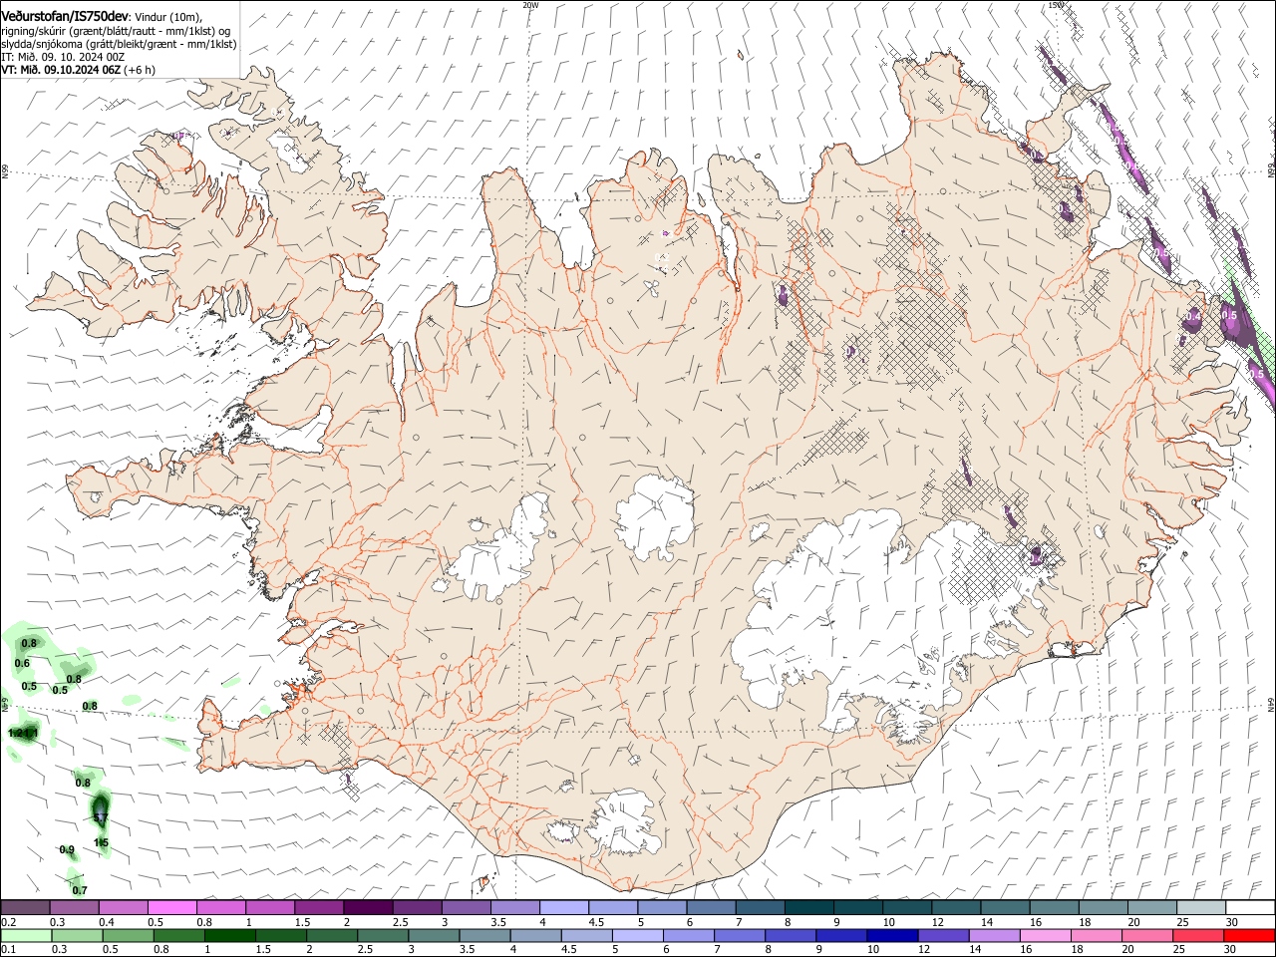The width and height of the screenshot is (1276, 957).
Task: Select the 'IT: Mið. 09. 10. 2024 00Z' line
Action: tap(63, 57)
